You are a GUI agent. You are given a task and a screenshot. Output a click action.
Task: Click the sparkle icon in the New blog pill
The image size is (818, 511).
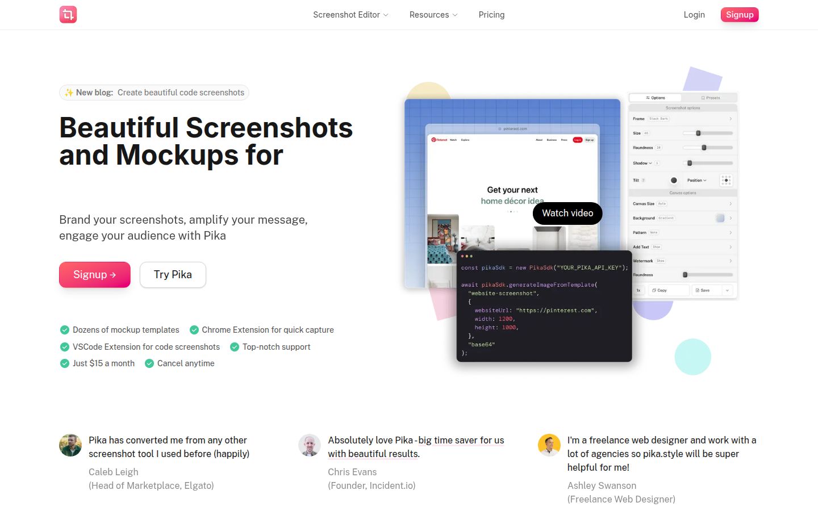[x=69, y=93]
